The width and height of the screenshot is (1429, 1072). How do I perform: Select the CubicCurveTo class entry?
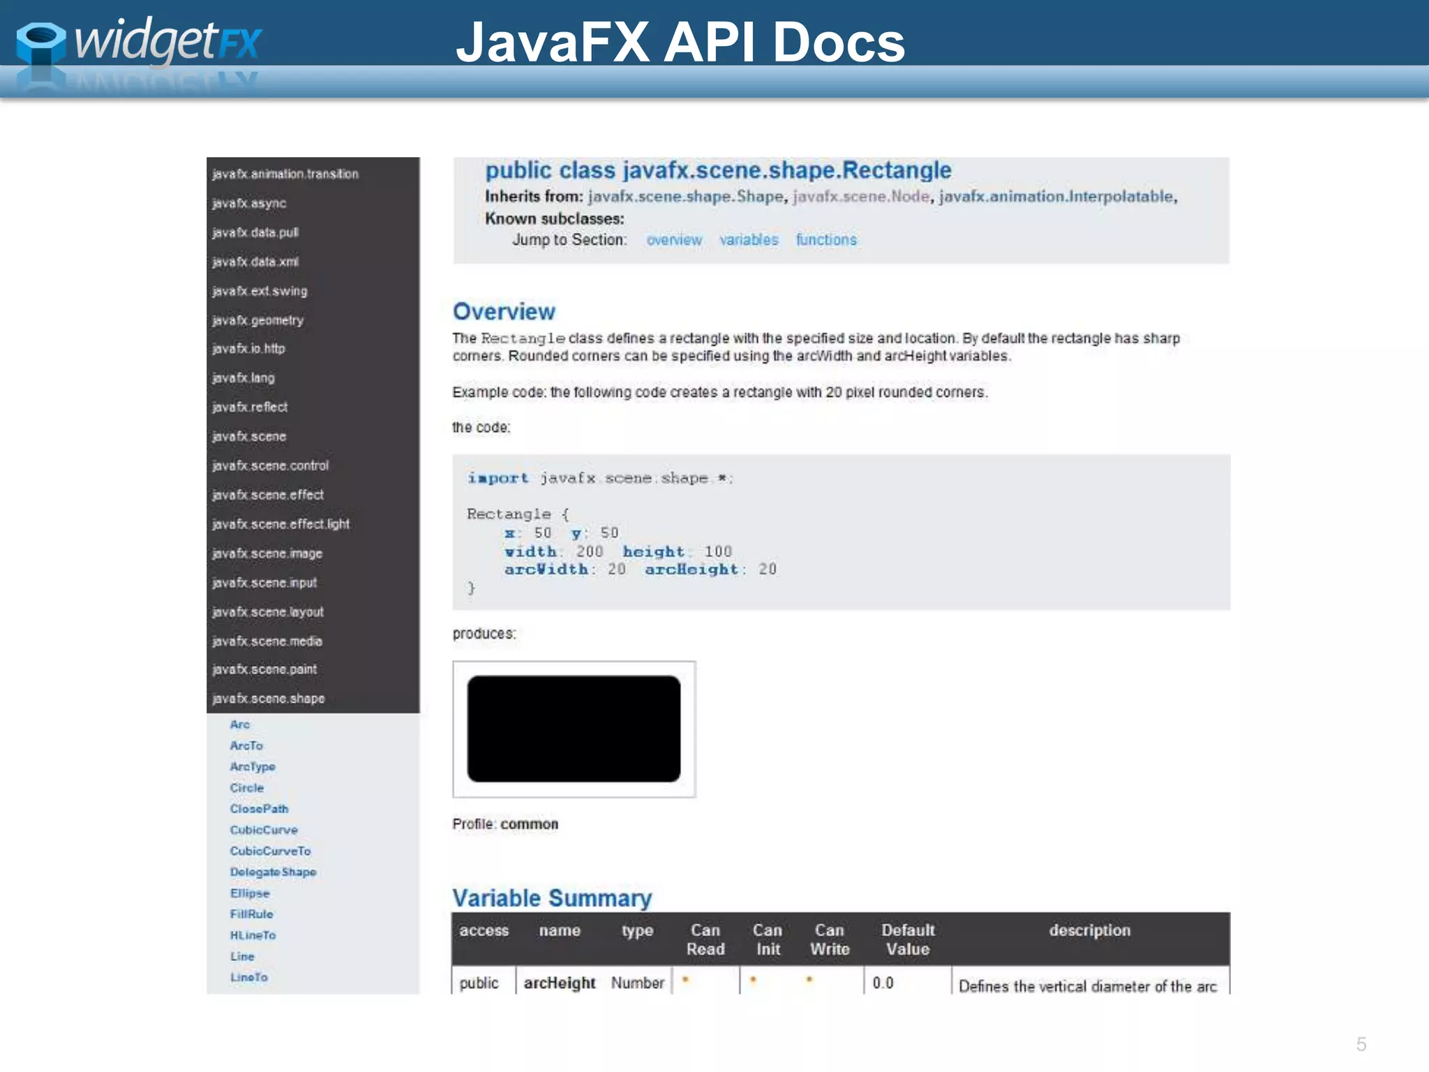(x=270, y=851)
